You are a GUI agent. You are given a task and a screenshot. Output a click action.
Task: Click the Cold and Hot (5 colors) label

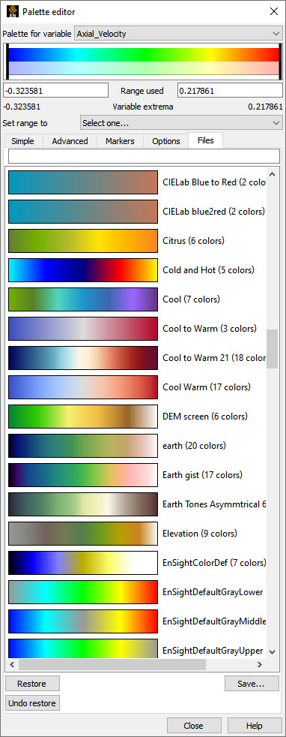[208, 269]
